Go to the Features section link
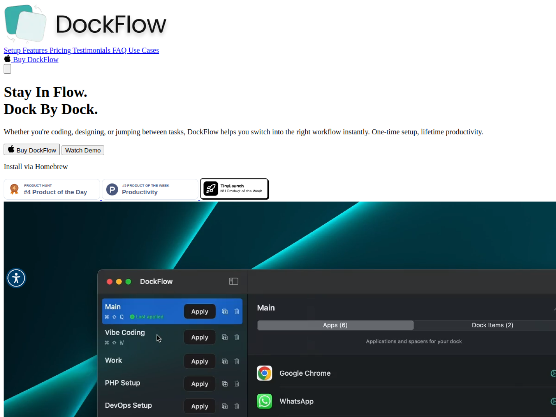This screenshot has width=556, height=417. pos(35,51)
